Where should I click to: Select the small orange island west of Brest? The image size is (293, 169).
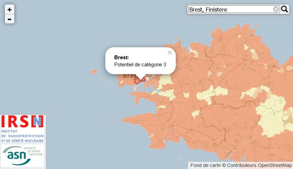(x=94, y=71)
